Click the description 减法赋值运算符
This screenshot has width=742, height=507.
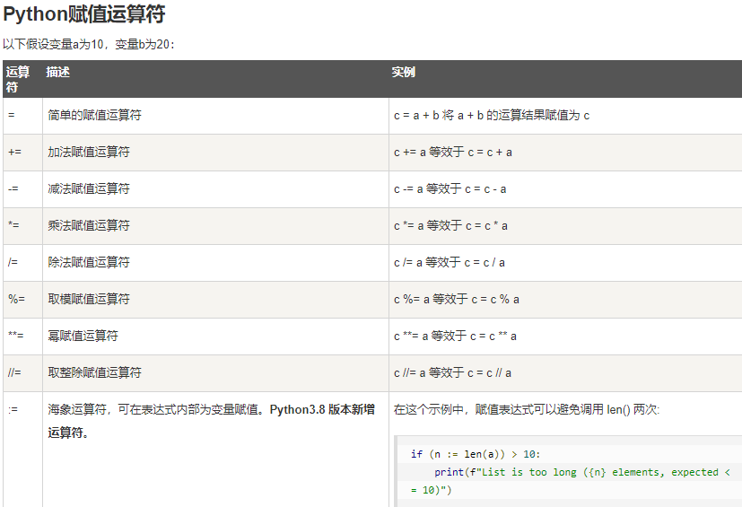click(x=89, y=188)
